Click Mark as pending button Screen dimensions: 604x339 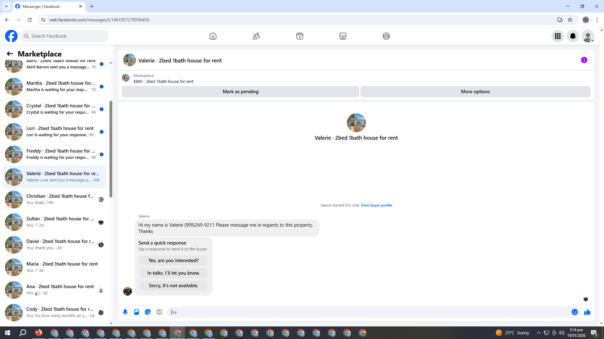click(240, 92)
